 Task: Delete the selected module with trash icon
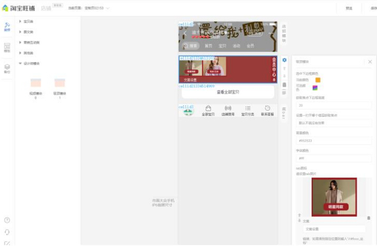(x=285, y=84)
